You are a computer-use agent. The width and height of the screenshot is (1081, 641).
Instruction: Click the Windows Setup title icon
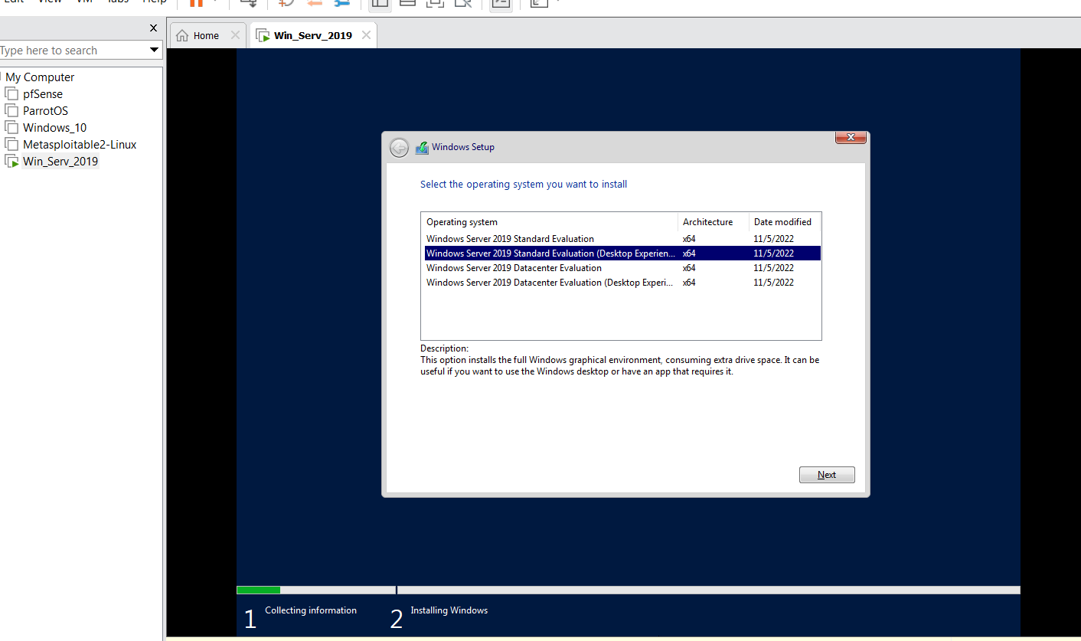tap(422, 148)
